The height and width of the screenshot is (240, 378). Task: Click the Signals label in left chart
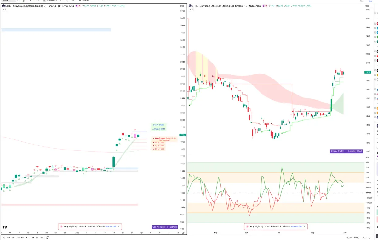[173, 227]
